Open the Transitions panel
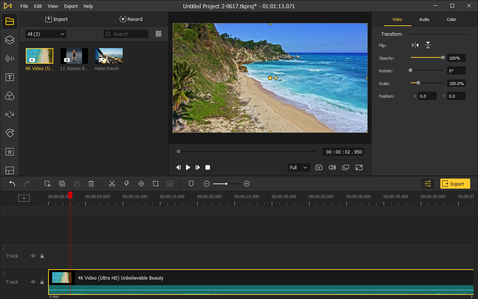 [x=9, y=114]
